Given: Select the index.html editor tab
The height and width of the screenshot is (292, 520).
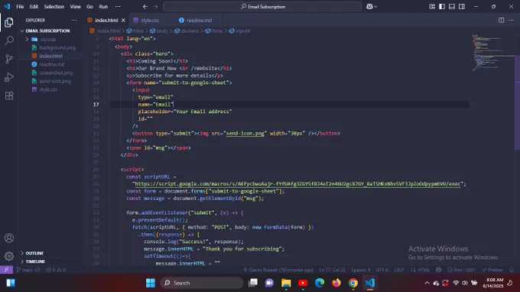Looking at the screenshot, I should coord(106,20).
